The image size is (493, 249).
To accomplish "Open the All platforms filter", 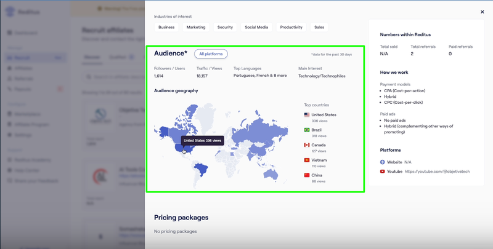I will click(211, 54).
